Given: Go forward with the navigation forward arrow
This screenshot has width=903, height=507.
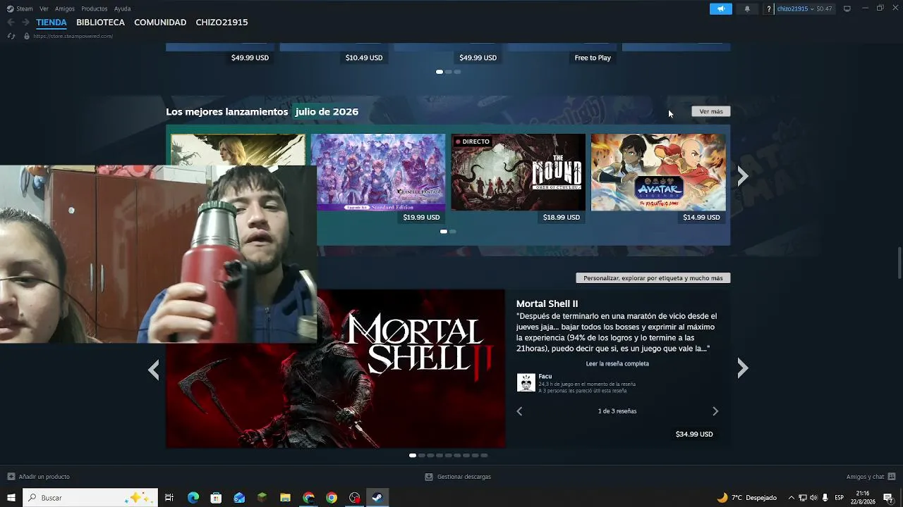Looking at the screenshot, I should [26, 23].
